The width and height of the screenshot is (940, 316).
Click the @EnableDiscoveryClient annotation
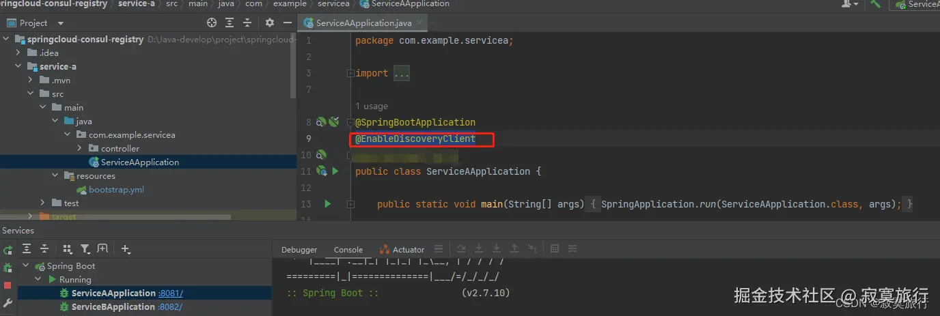(x=415, y=139)
